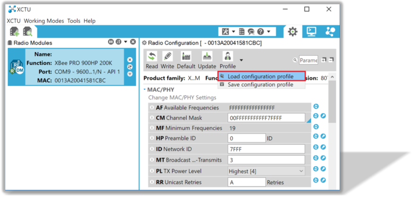The image size is (420, 199).
Task: Click the configuration panel vertical scrollbar
Action: point(332,102)
